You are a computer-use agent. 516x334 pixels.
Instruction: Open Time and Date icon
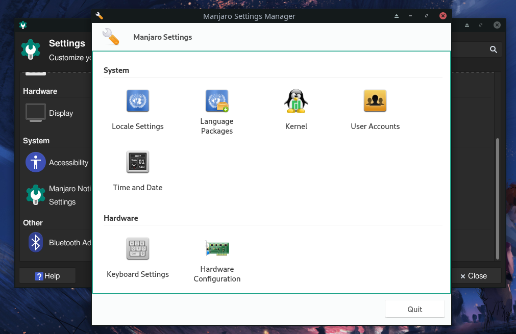(138, 162)
